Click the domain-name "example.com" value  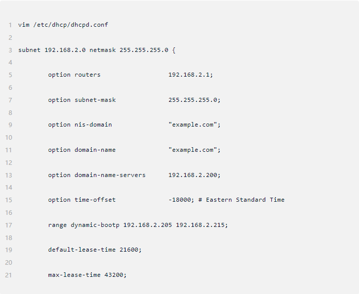pos(194,150)
